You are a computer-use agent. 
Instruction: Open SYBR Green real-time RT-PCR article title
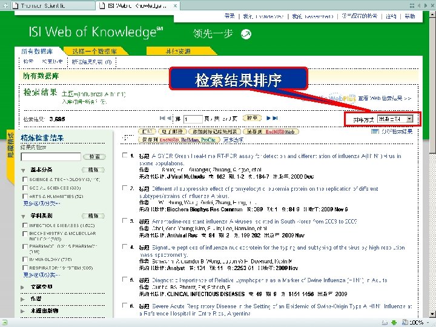[x=270, y=160]
